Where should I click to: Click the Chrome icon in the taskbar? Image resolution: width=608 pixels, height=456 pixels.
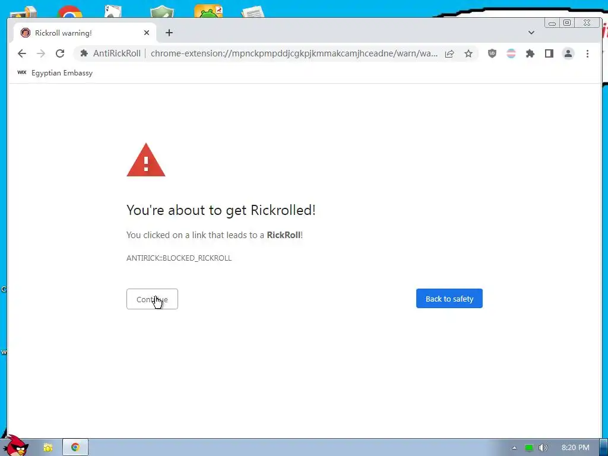pyautogui.click(x=75, y=447)
